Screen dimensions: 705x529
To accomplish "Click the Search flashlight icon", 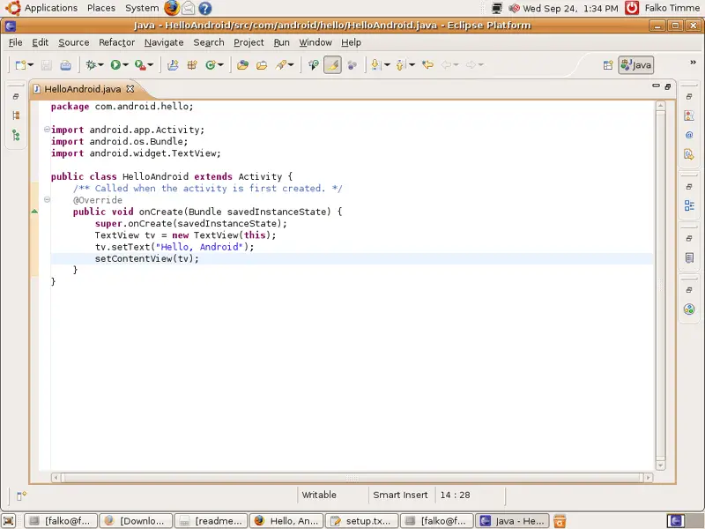I will point(281,65).
